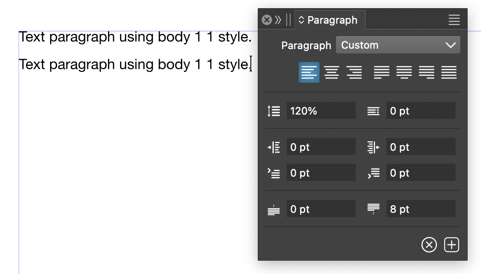Click the right indent icon
Screen dimensions: 481x274
point(373,147)
